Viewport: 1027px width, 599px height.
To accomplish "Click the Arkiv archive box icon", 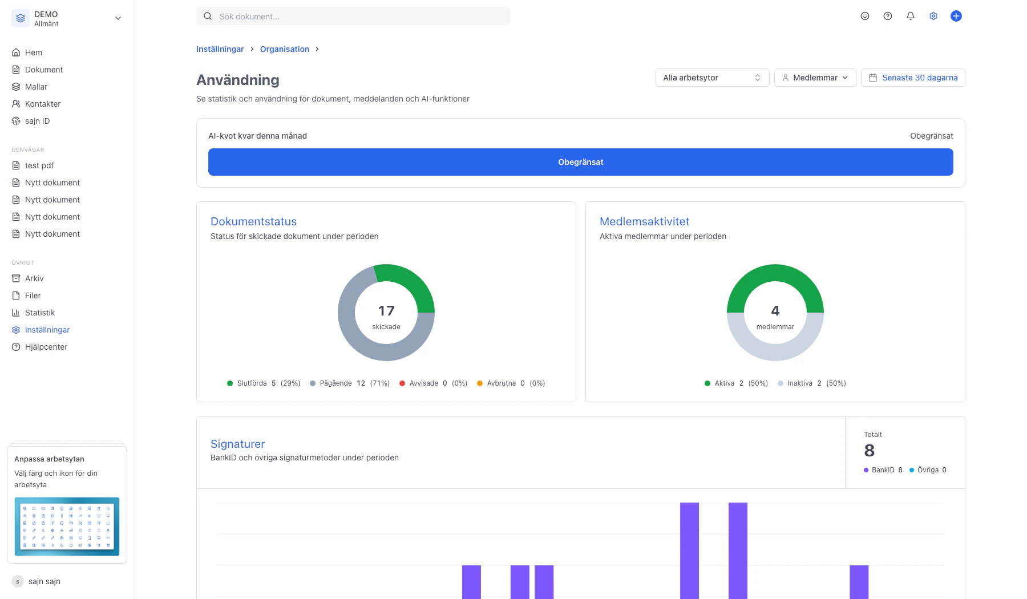I will 16,278.
